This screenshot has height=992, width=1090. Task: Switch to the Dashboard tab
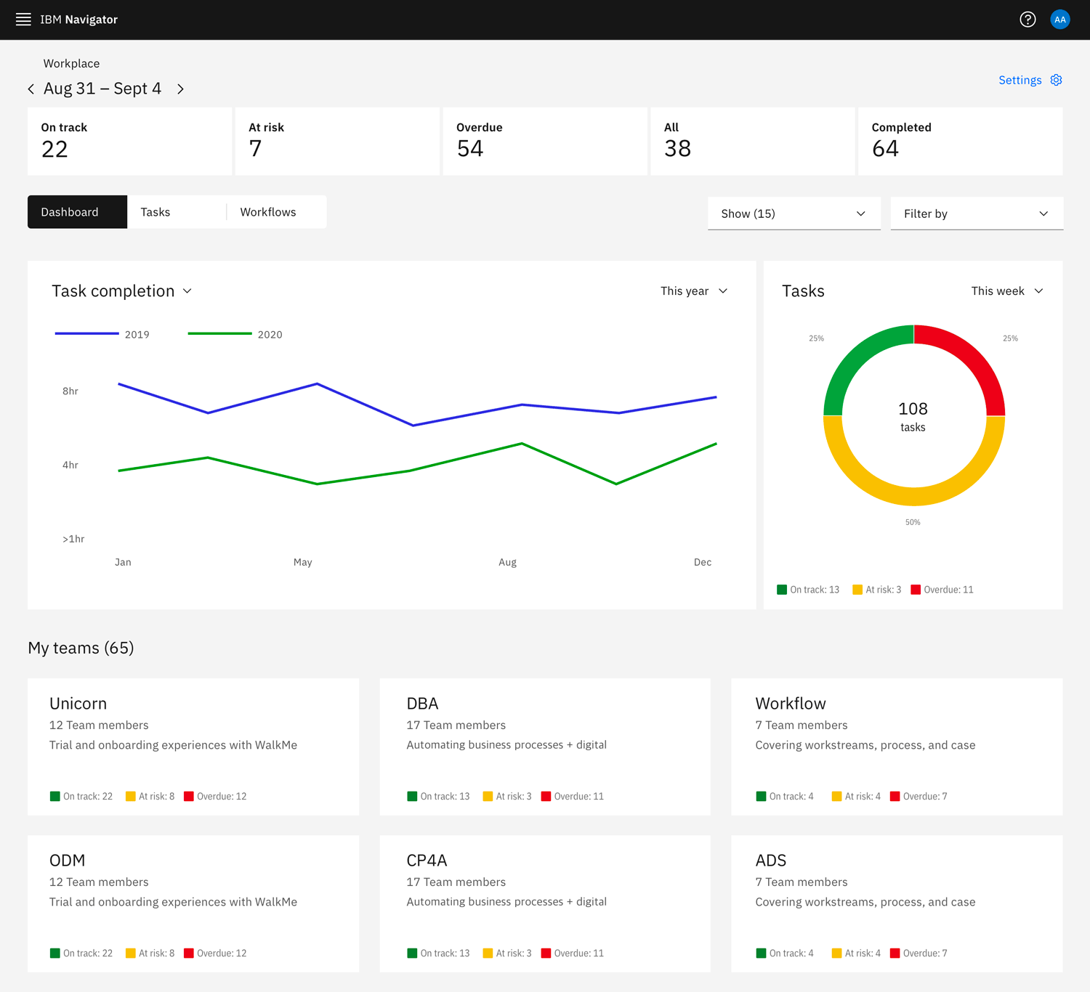77,212
